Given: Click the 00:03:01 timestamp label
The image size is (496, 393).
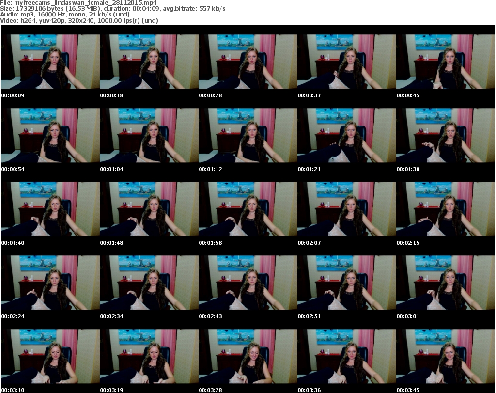Looking at the screenshot, I should click(x=408, y=316).
